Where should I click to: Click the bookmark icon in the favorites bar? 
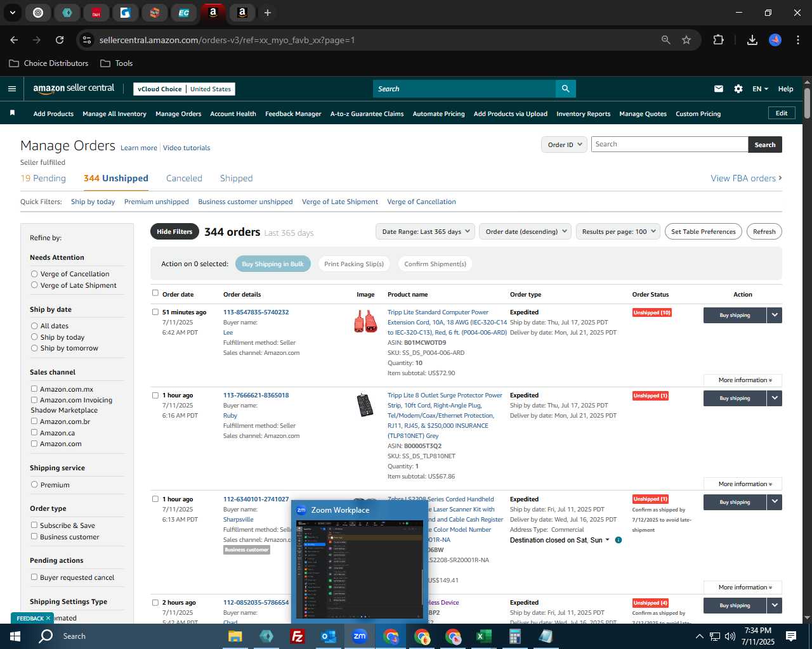[x=12, y=113]
